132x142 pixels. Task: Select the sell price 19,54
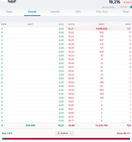(71, 86)
